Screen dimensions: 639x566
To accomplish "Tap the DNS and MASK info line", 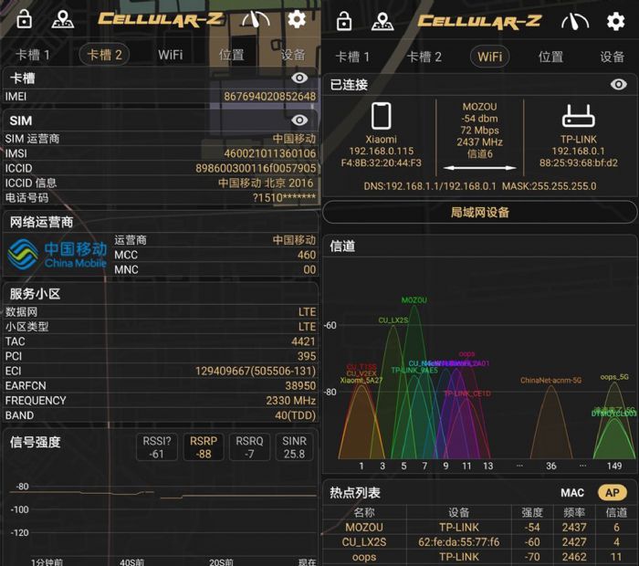I will (480, 186).
